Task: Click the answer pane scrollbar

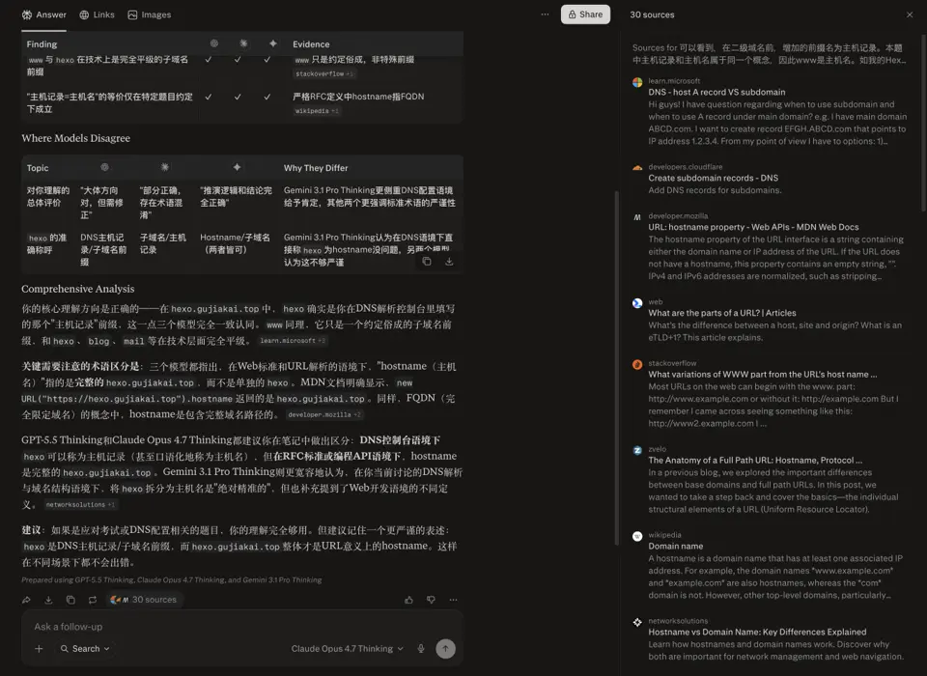Action: click(617, 368)
